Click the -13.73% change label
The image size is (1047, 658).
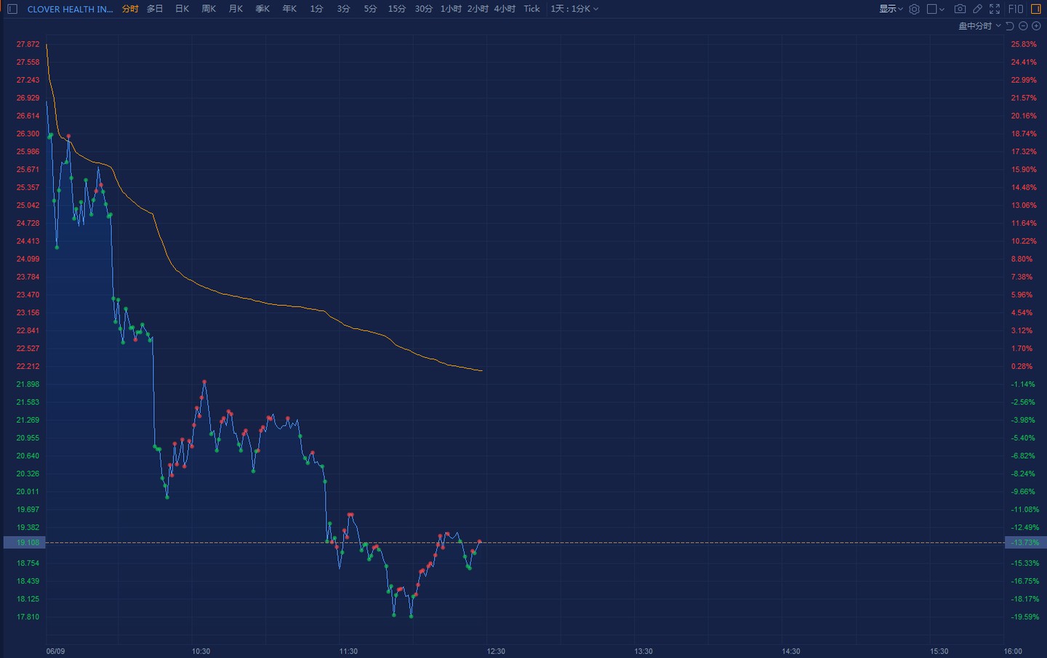pyautogui.click(x=1025, y=543)
